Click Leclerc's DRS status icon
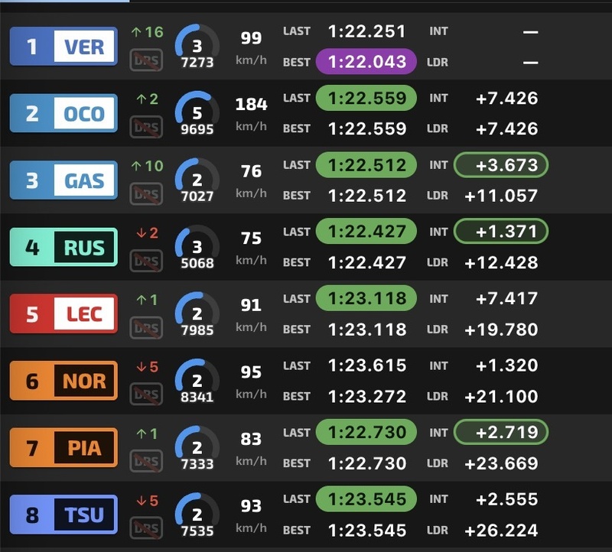 pos(146,328)
